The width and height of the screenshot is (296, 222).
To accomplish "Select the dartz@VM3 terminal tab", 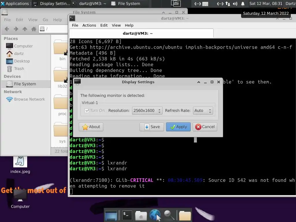I will pyautogui.click(x=141, y=34).
